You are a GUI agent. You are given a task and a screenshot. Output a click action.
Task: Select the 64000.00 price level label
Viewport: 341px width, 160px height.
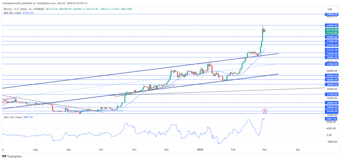pyautogui.click(x=332, y=25)
